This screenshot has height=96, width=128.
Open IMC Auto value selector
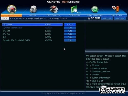70,37
